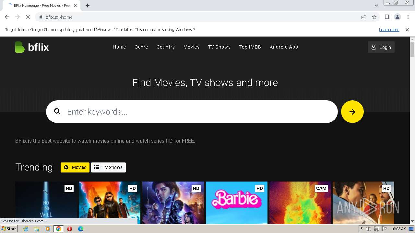Open the network tray icon
415x233 pixels.
(376, 229)
